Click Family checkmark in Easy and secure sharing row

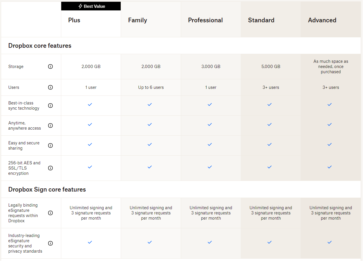coord(150,144)
